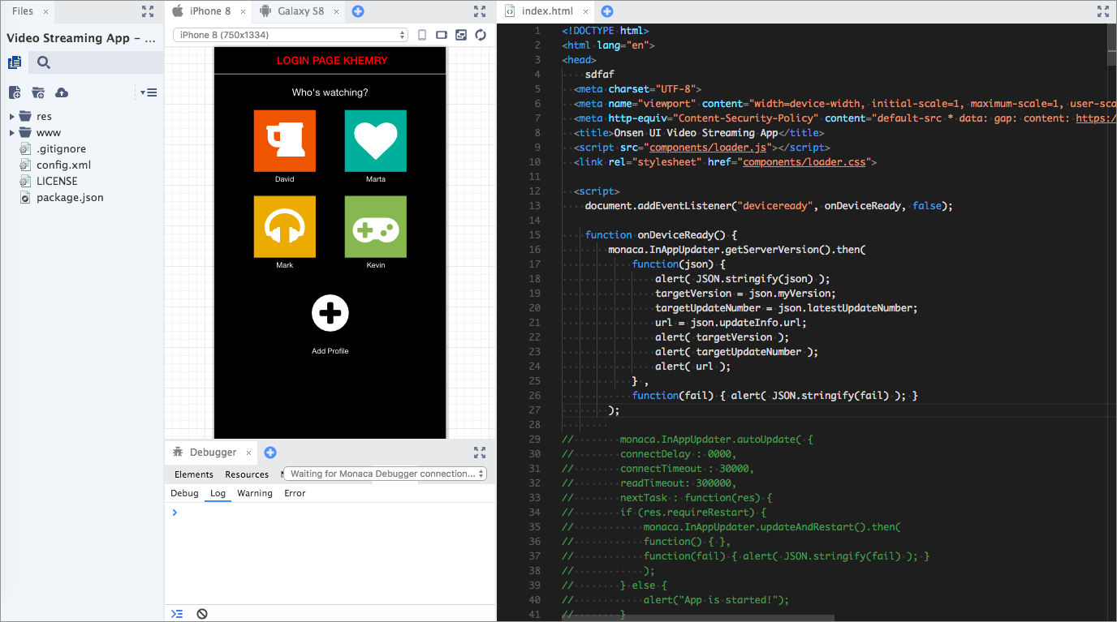1117x622 pixels.
Task: Expand the res folder
Action: pos(12,117)
